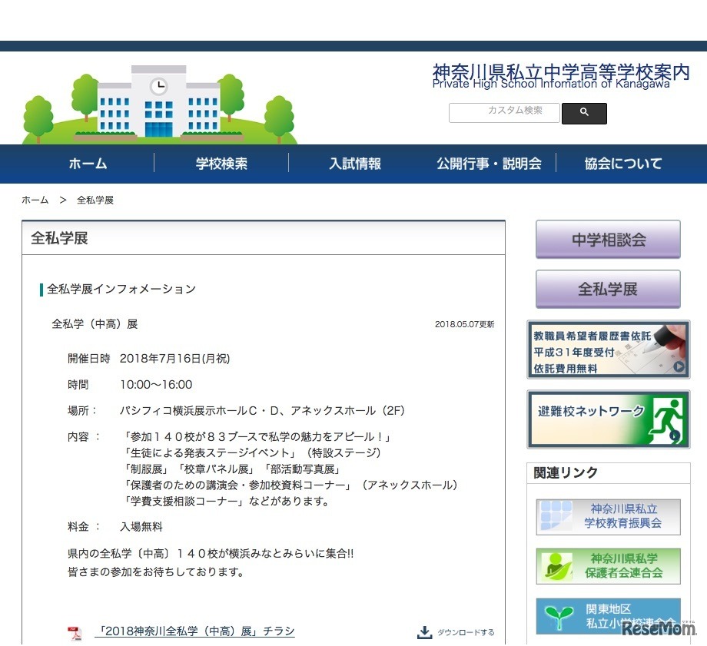
Task: Click inside the カスタム検索 search field
Action: pos(503,112)
